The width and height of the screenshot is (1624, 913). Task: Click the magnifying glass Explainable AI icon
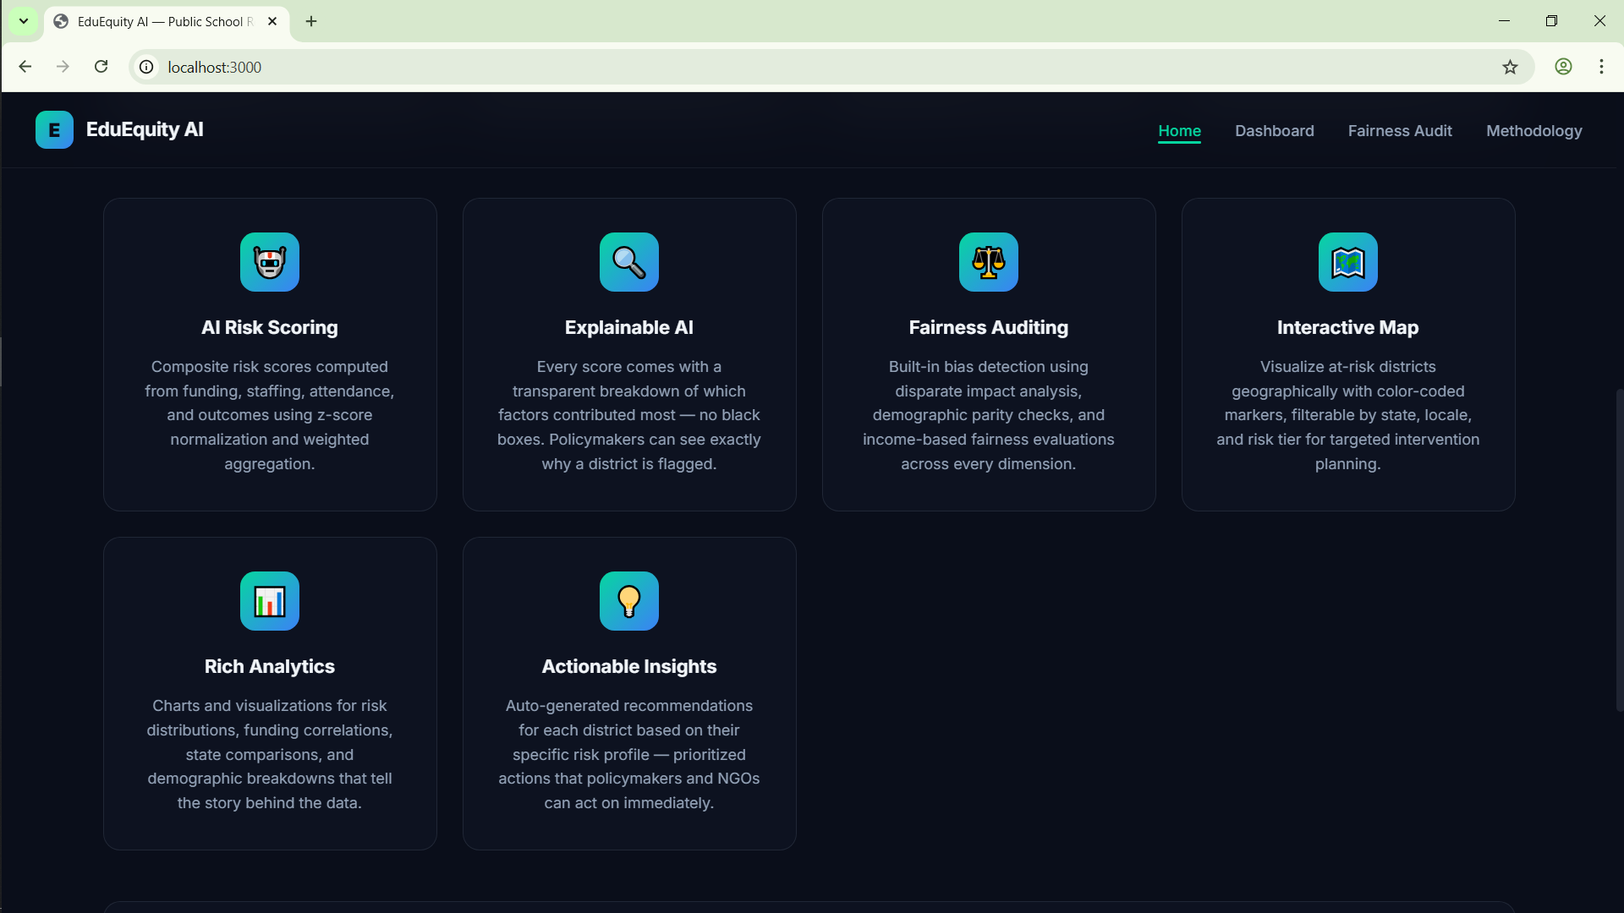tap(628, 262)
